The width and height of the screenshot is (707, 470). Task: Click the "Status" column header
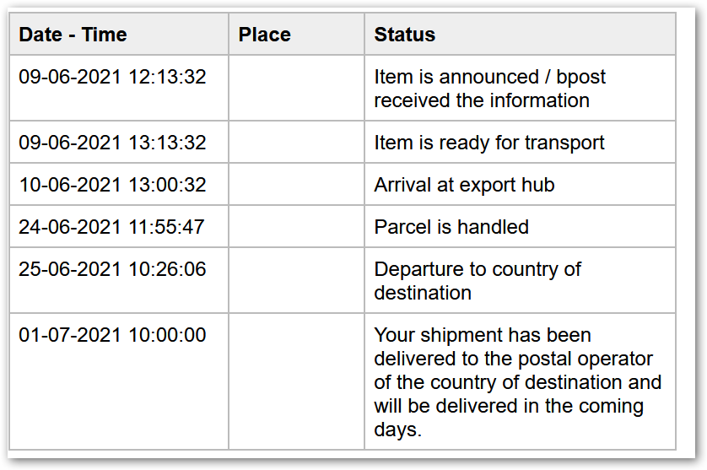pyautogui.click(x=405, y=35)
